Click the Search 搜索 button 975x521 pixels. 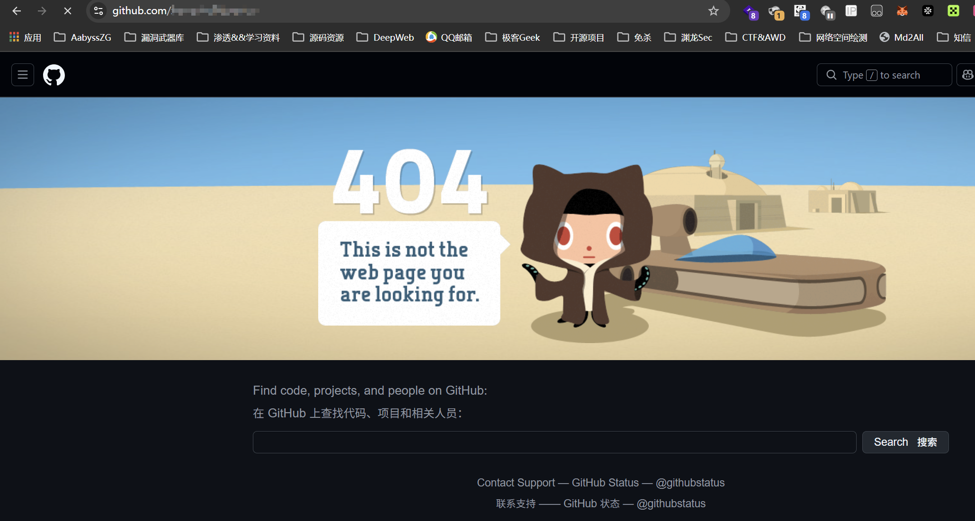point(905,442)
